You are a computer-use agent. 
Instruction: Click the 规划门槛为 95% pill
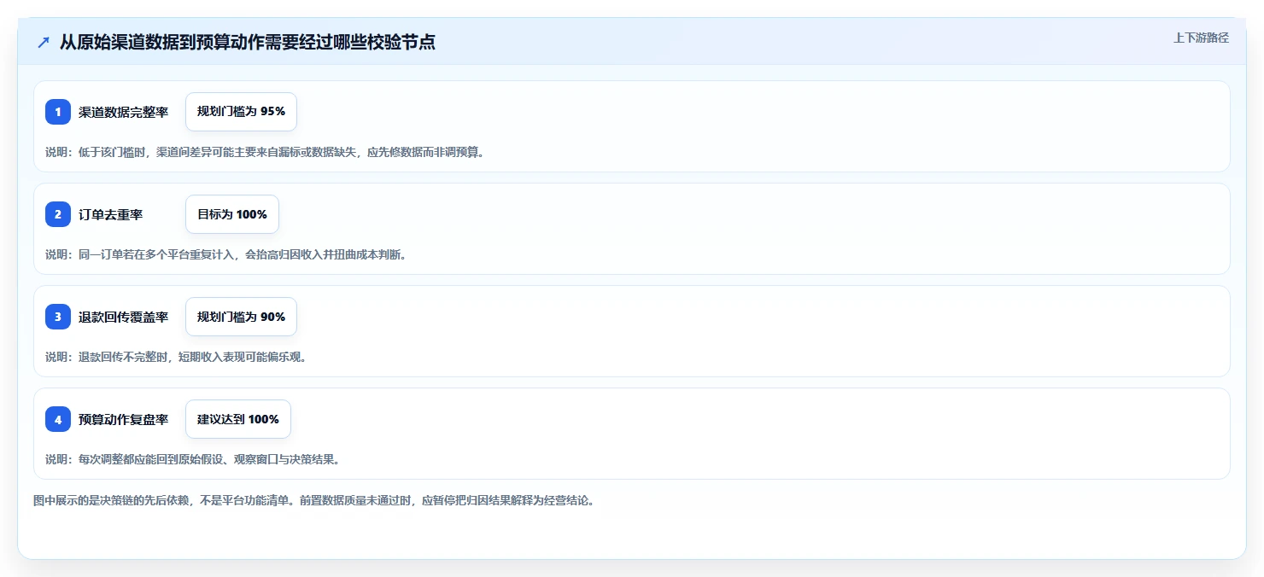click(x=241, y=112)
